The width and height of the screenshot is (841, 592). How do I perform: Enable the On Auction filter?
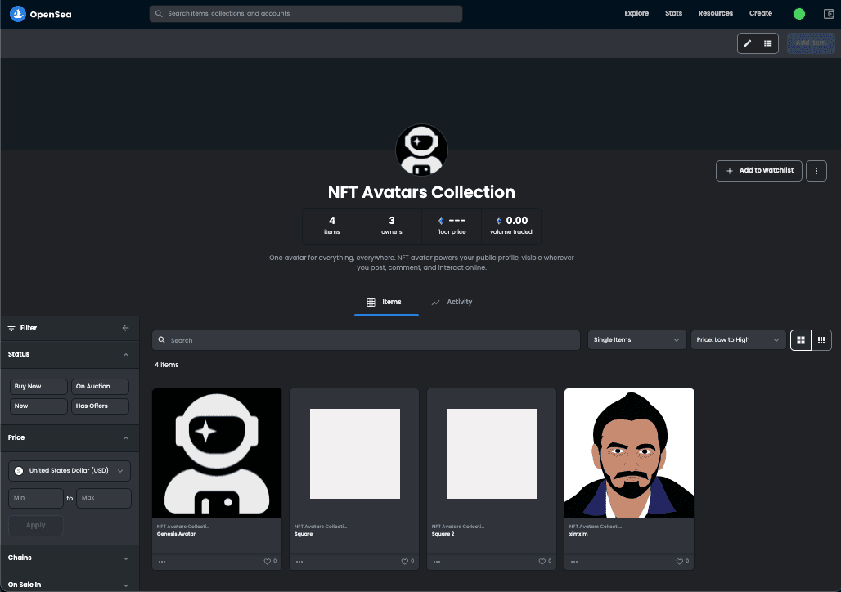click(x=99, y=385)
